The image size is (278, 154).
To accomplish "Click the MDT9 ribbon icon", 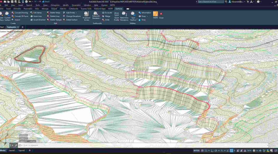I will click(155, 15).
